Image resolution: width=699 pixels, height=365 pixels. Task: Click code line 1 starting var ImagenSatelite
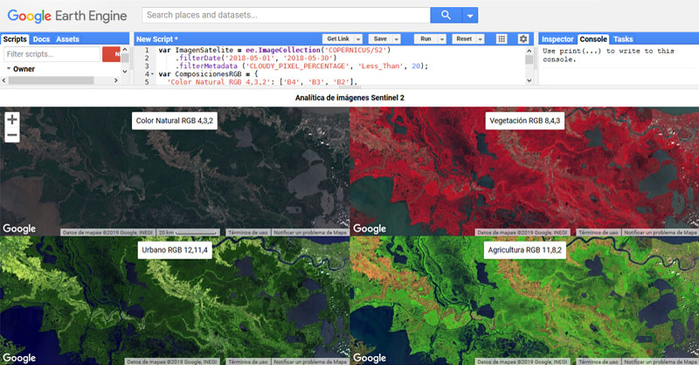point(274,50)
